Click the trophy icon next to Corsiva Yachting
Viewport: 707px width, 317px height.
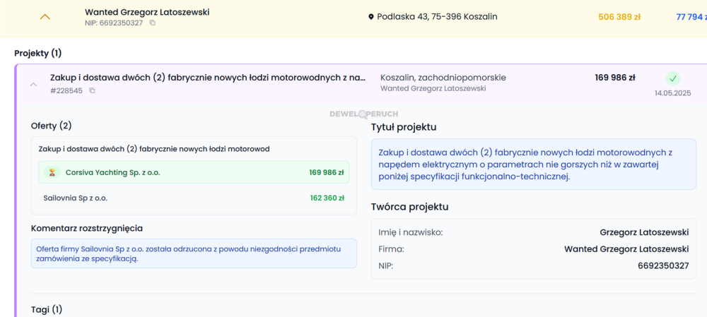tap(52, 172)
